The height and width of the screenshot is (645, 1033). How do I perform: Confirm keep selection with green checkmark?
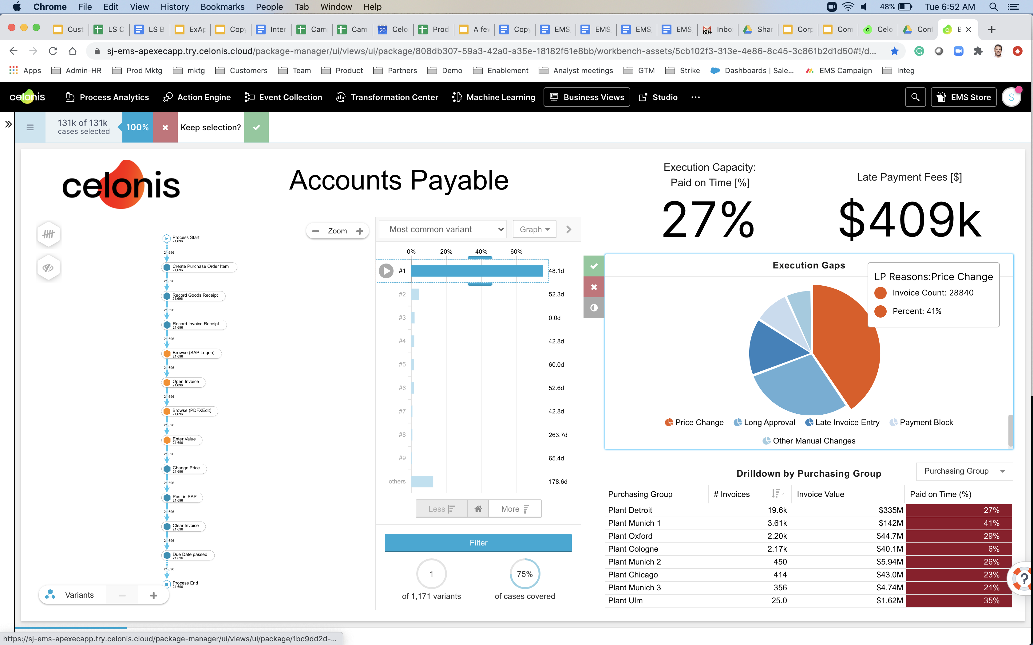[x=256, y=127]
